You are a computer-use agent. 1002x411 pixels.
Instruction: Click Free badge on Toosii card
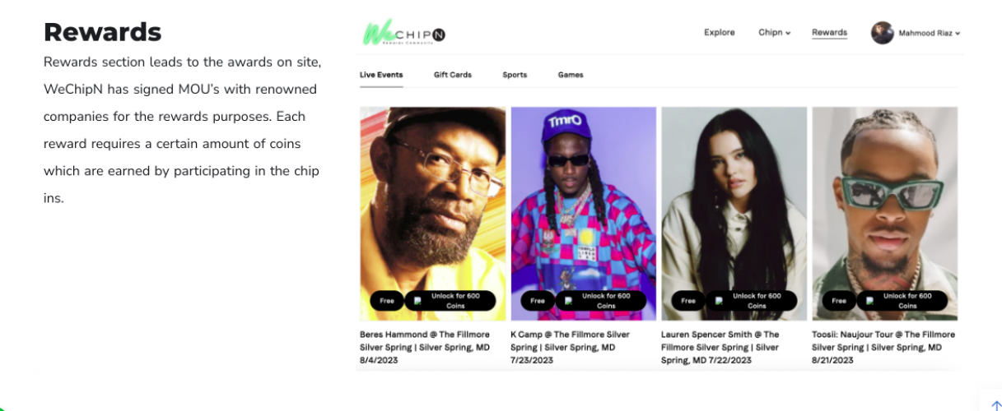click(839, 301)
